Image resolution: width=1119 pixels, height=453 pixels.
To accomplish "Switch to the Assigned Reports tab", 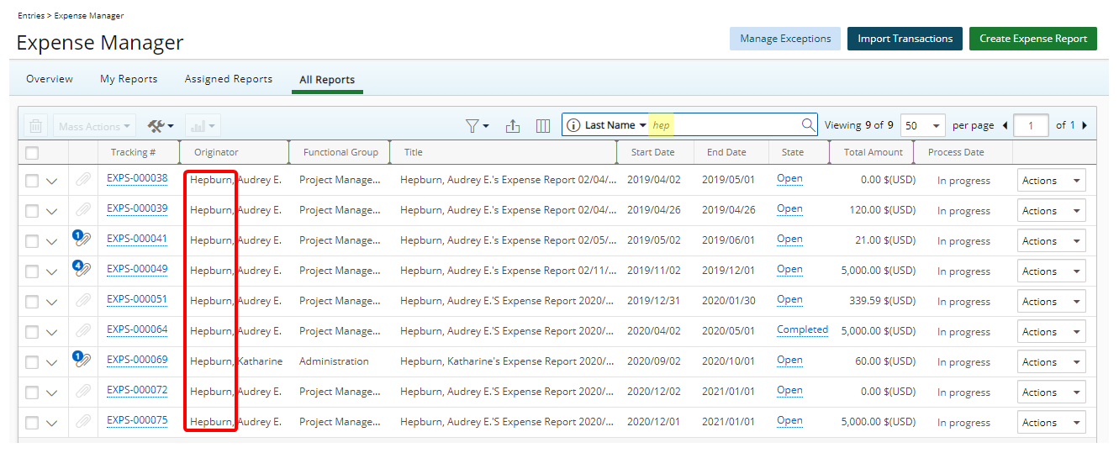I will (x=229, y=79).
